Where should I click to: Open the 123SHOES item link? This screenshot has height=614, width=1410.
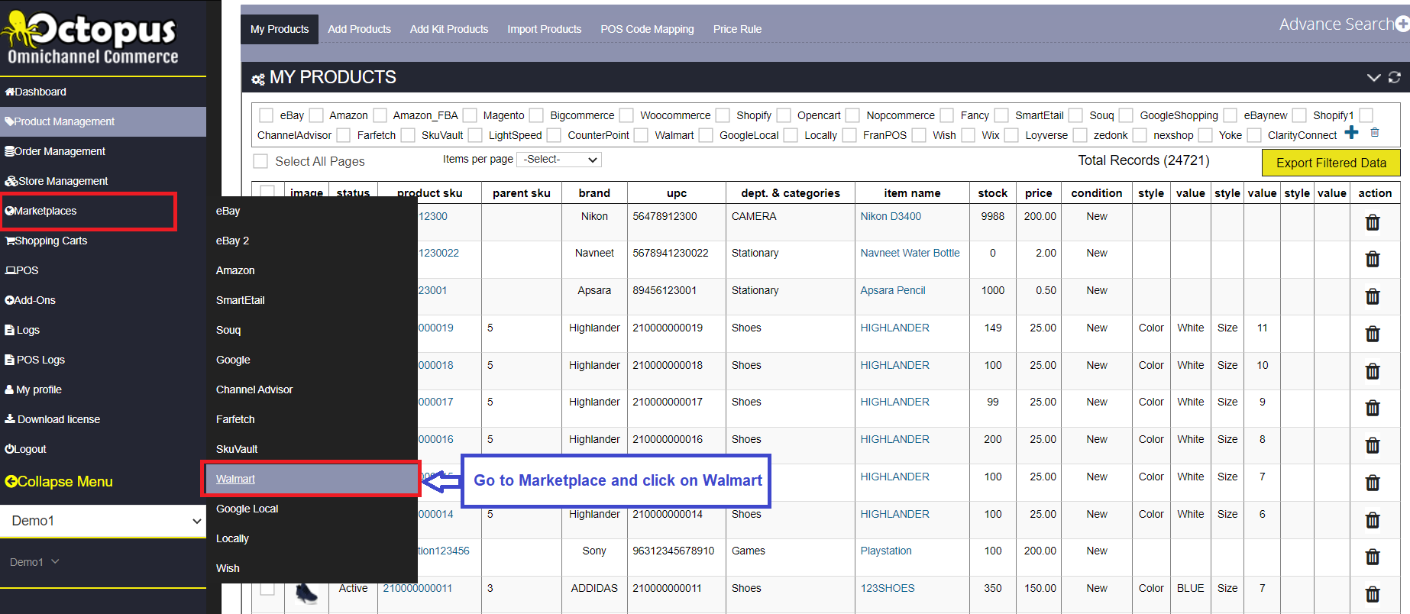(888, 588)
